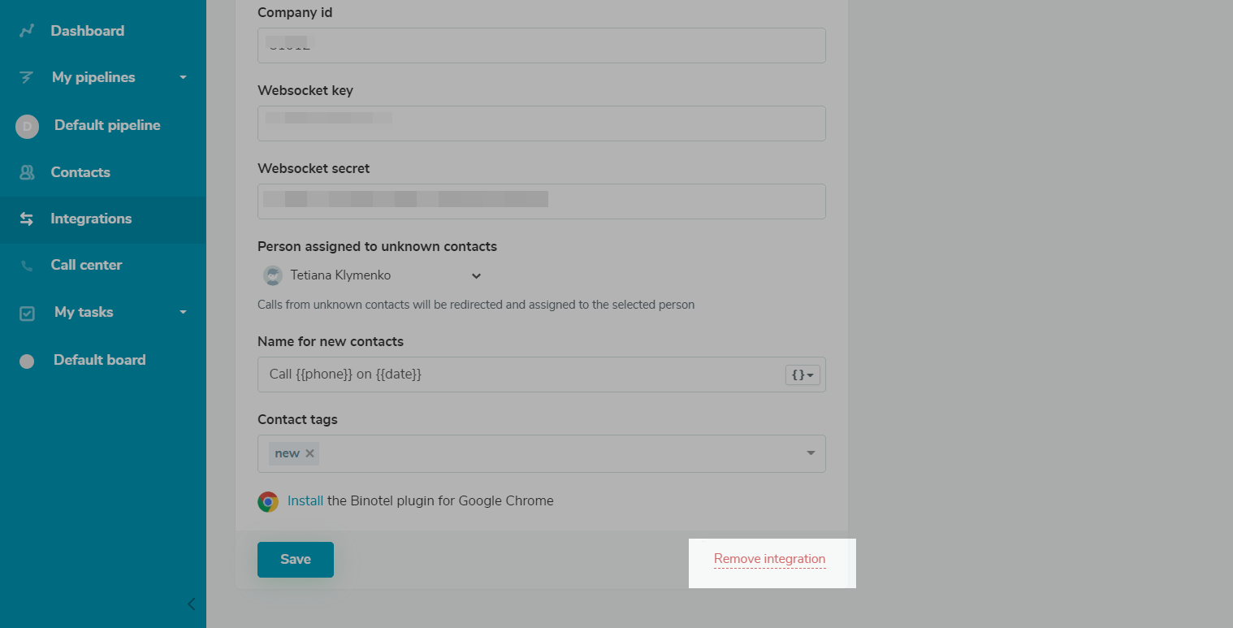Viewport: 1233px width, 628px height.
Task: Expand the My pipelines submenu arrow
Action: 183,77
